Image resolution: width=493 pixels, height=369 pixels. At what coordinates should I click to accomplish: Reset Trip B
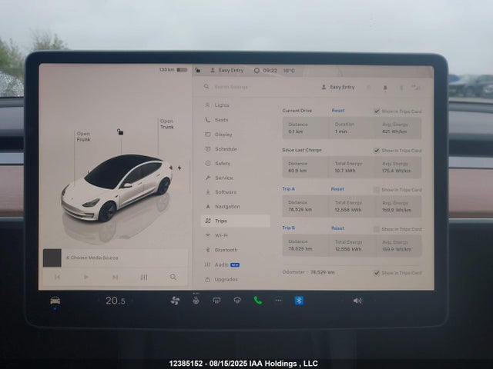(337, 228)
